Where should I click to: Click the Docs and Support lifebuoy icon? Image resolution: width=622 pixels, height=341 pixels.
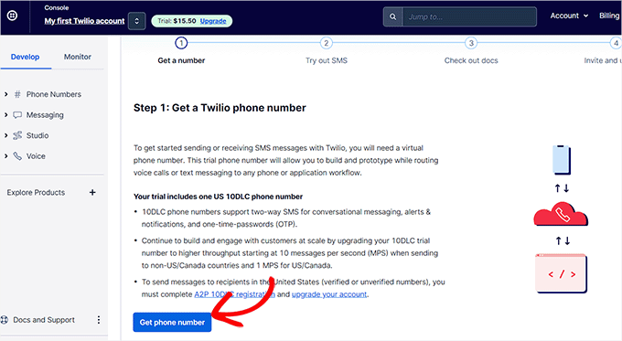[5, 320]
